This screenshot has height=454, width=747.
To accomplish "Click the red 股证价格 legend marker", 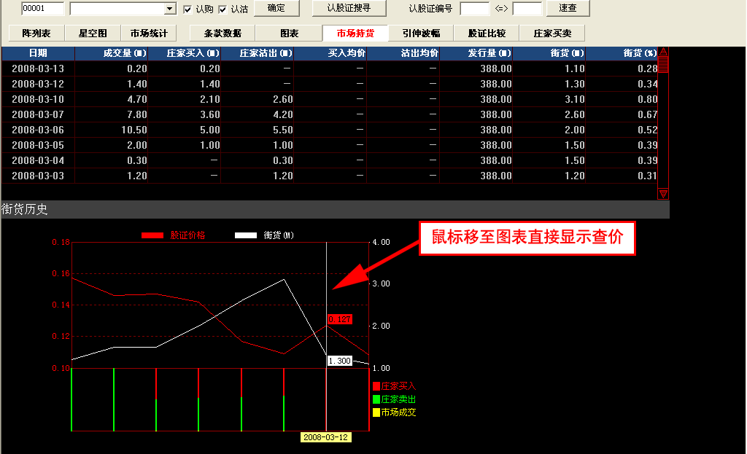I will (x=152, y=235).
